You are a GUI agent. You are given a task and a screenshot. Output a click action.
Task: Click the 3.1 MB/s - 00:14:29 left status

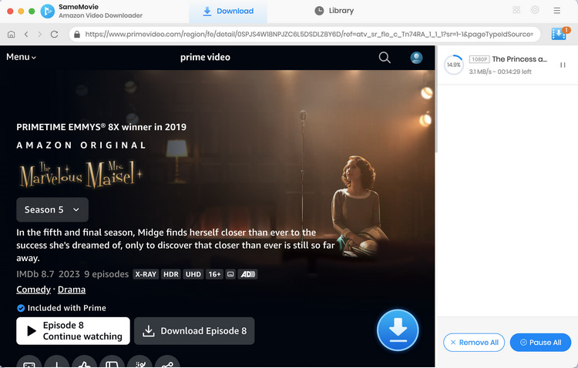point(500,72)
